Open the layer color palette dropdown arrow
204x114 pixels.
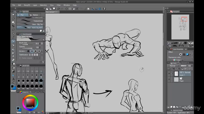[171, 69]
